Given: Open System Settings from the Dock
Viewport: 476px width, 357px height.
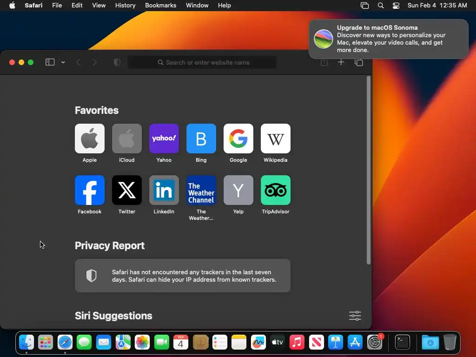Looking at the screenshot, I should click(x=375, y=343).
